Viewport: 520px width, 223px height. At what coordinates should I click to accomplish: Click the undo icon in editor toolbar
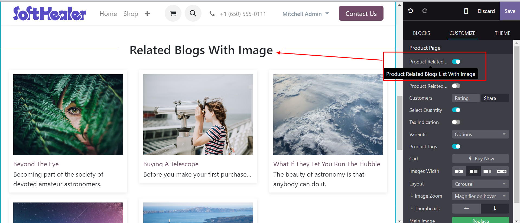(410, 11)
